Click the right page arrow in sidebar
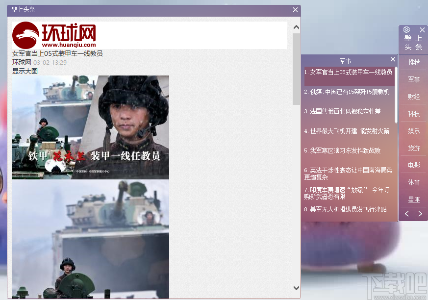 click(420, 214)
